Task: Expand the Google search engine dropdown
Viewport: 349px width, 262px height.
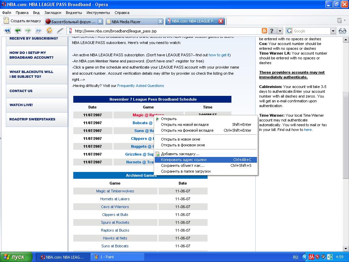Action: click(333, 31)
